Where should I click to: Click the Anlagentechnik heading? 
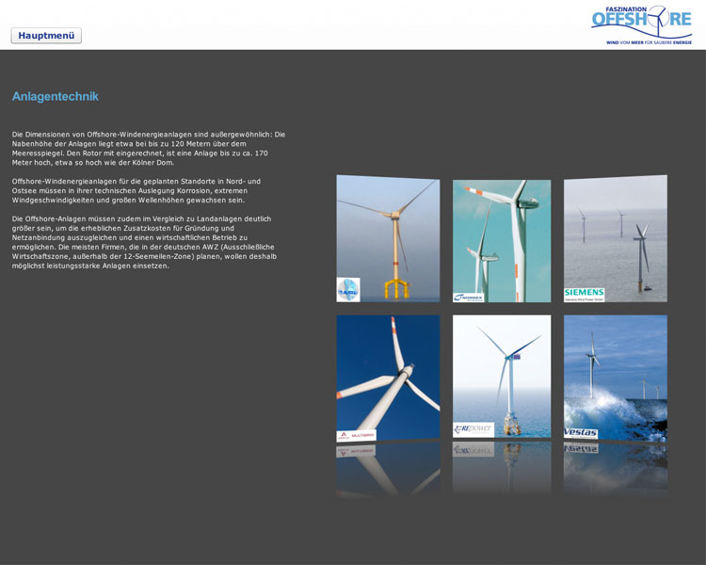55,96
